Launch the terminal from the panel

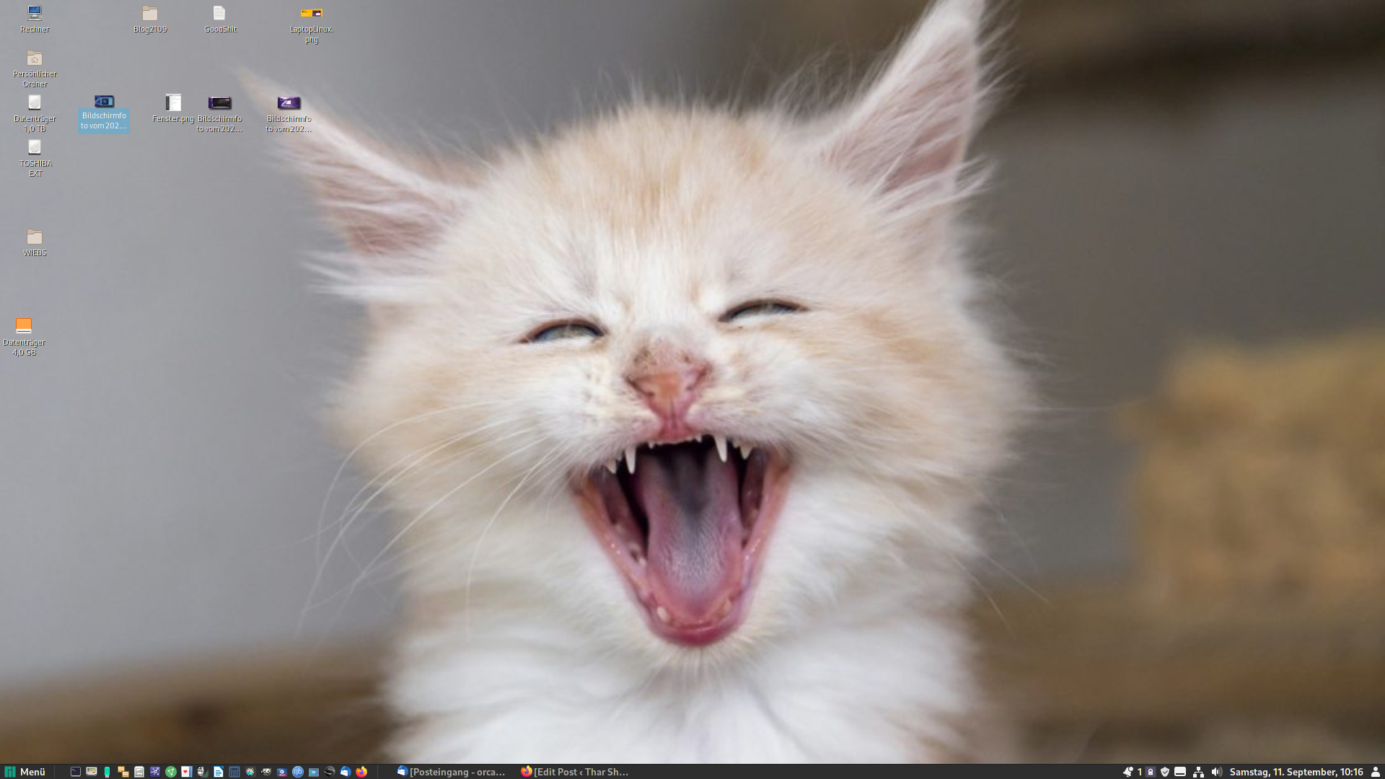[x=76, y=772]
